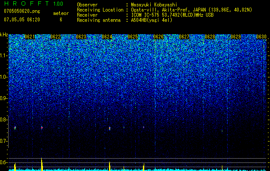Click the 'Receiving antenna' label
This screenshot has height=171, width=270.
point(99,20)
